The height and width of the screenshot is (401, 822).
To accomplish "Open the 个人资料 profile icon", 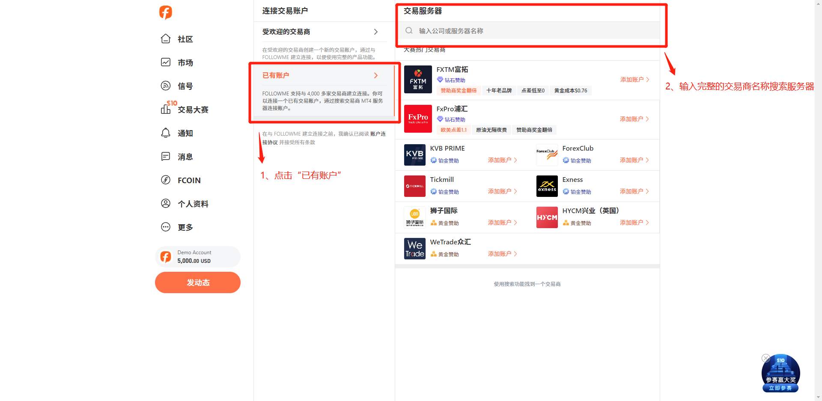I will [166, 204].
